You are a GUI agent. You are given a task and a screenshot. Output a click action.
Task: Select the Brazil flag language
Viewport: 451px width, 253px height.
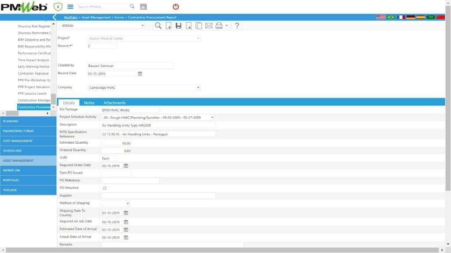391,17
